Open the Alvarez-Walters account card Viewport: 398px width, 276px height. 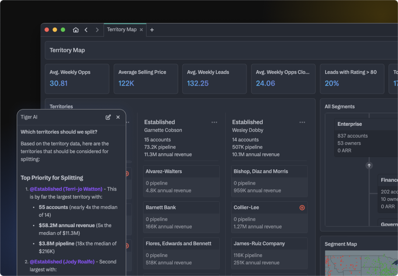coord(181,181)
